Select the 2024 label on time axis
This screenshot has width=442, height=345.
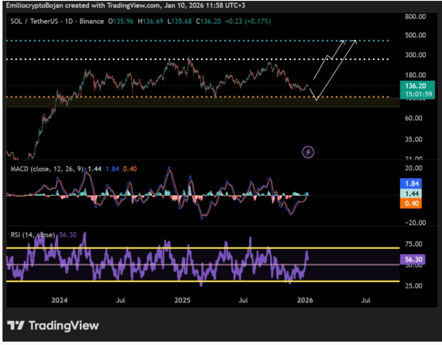(x=59, y=300)
